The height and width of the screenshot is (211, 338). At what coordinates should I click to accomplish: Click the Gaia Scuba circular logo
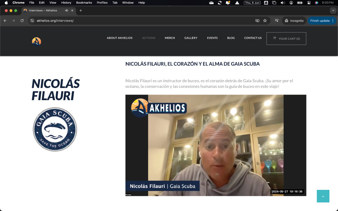point(55,129)
